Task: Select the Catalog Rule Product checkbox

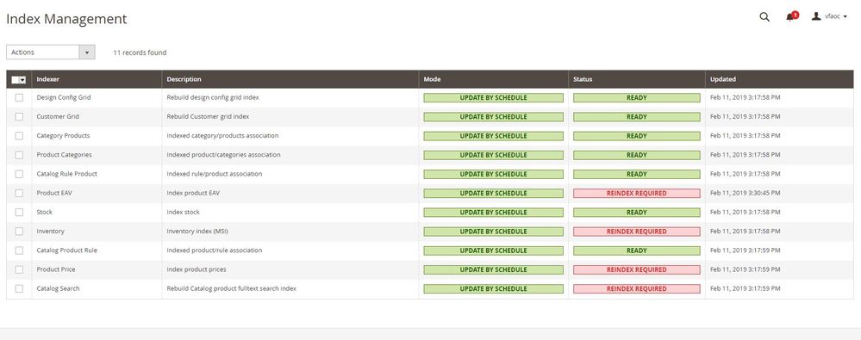Action: (19, 174)
